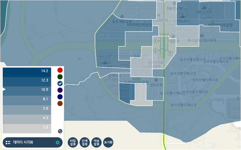Click subway exit marker 7
Screen dimensions: 241x150
tap(170, 53)
